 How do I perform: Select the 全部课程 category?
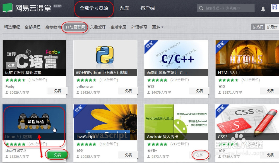coord(33,27)
